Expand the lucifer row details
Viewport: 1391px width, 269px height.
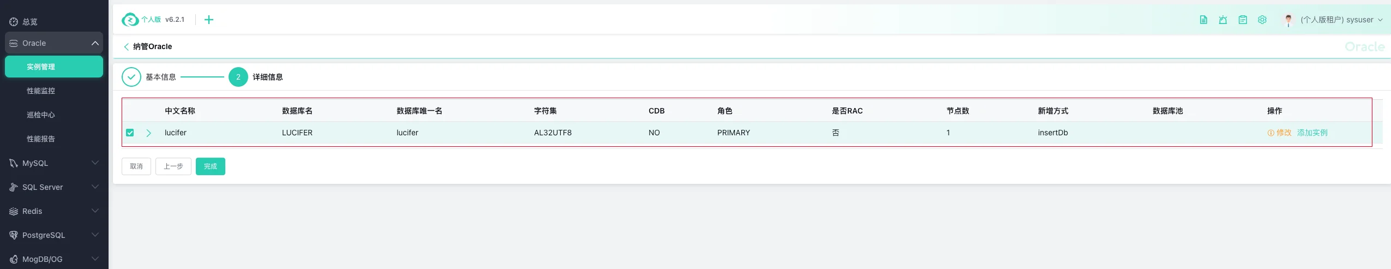click(148, 133)
